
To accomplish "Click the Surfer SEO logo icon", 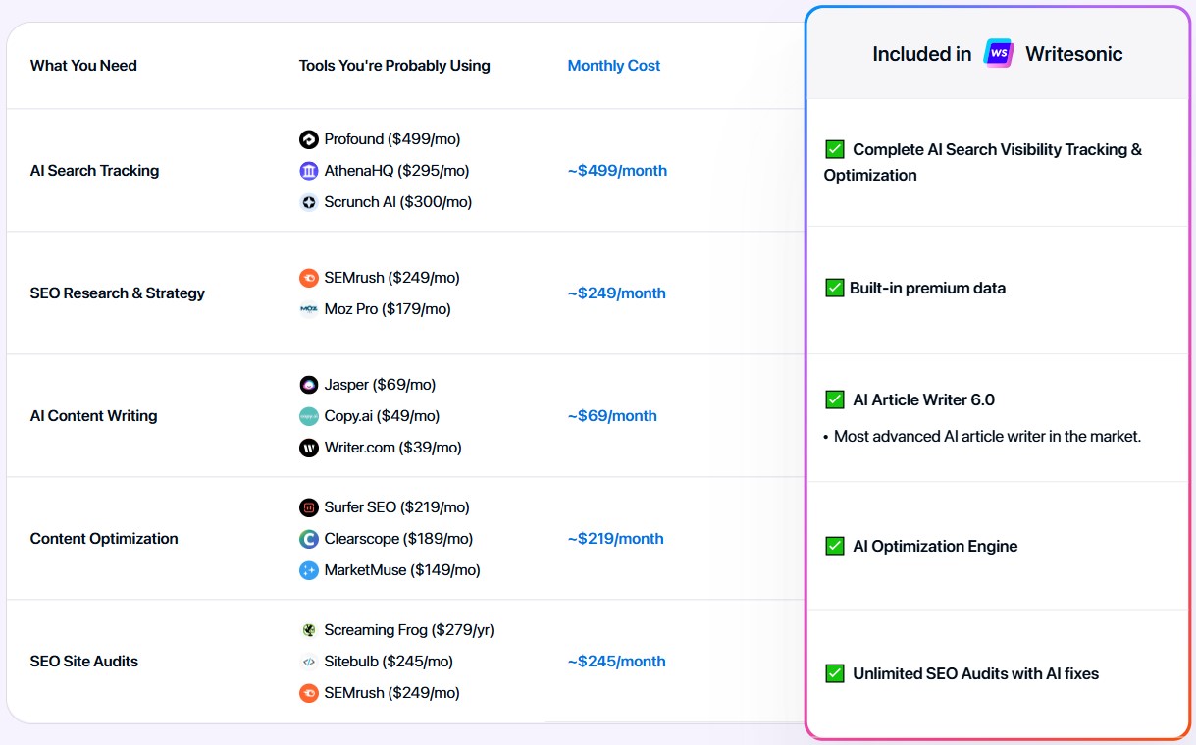I will pos(309,507).
